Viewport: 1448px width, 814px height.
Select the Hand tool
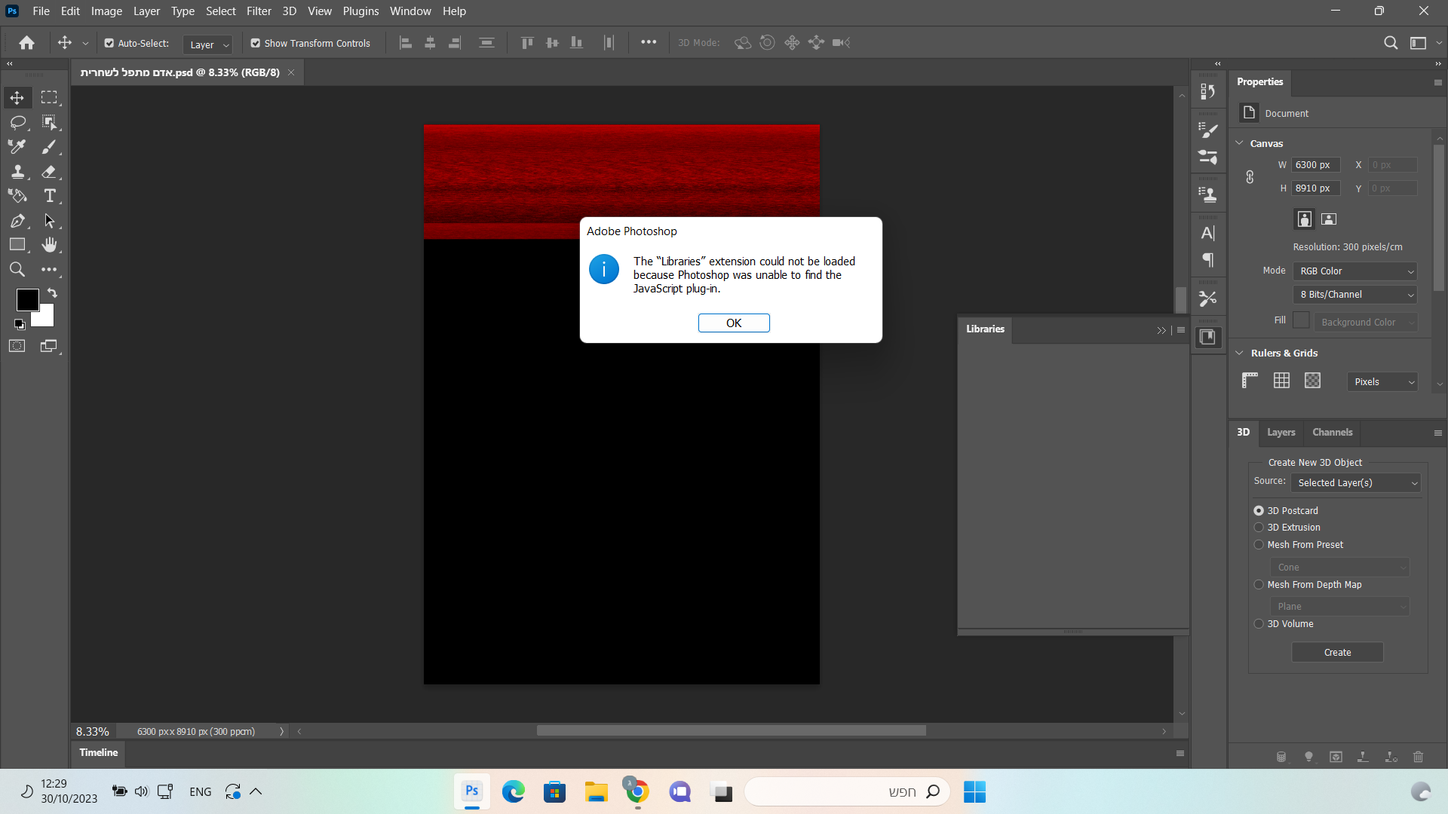49,245
